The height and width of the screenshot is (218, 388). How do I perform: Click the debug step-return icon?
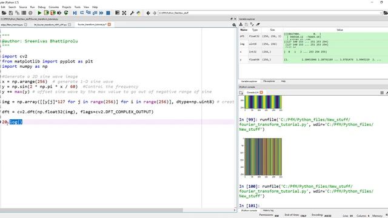point(95,13)
